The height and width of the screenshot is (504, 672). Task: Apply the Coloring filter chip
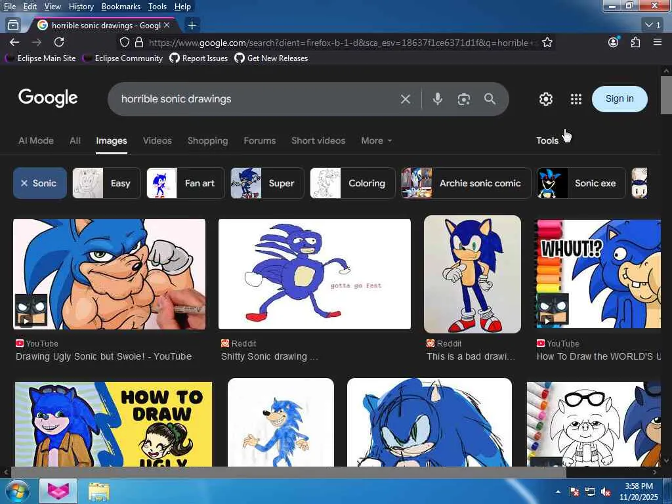pyautogui.click(x=352, y=183)
